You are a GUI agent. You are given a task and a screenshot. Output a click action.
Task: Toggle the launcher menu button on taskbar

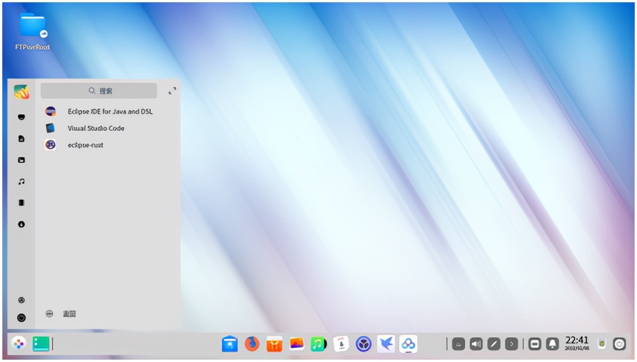(x=19, y=344)
